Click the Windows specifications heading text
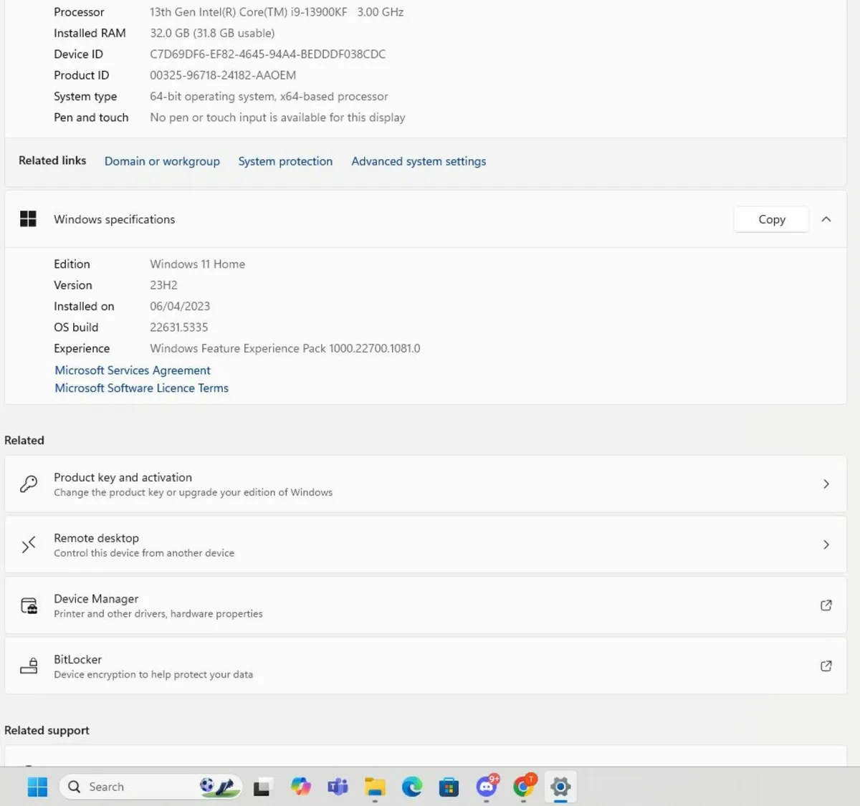The width and height of the screenshot is (860, 806). [x=115, y=219]
